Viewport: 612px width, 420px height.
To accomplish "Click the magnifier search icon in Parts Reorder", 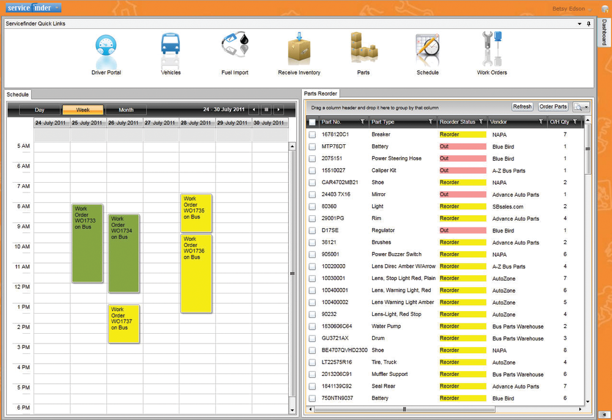I will tap(580, 106).
